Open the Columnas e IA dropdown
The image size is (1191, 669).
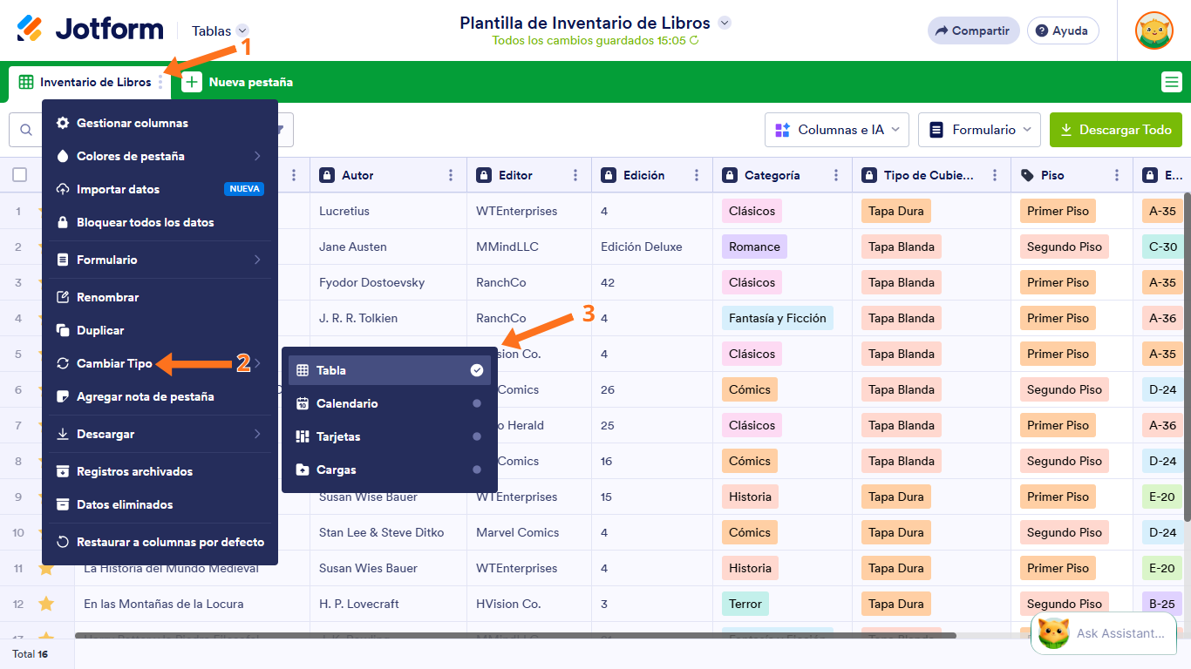[837, 130]
